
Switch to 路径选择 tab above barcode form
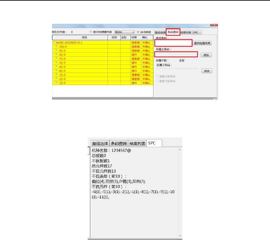(x=160, y=33)
